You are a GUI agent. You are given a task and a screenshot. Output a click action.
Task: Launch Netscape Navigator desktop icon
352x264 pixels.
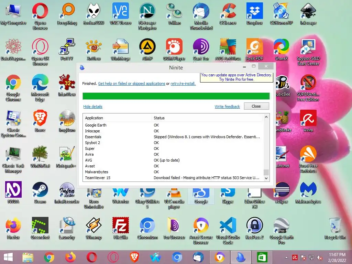coord(147,16)
